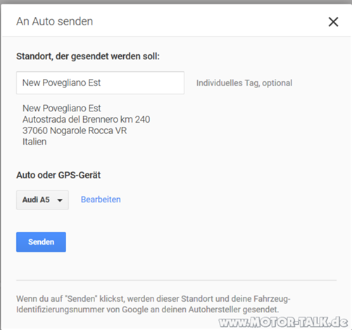This screenshot has height=330, width=352.
Task: Click the Italien country line
Action: [34, 142]
